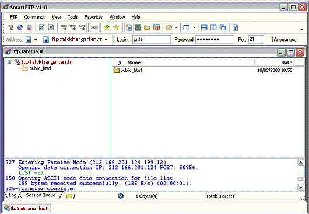The width and height of the screenshot is (309, 214).
Task: Open the Favorites menu
Action: coord(93,17)
